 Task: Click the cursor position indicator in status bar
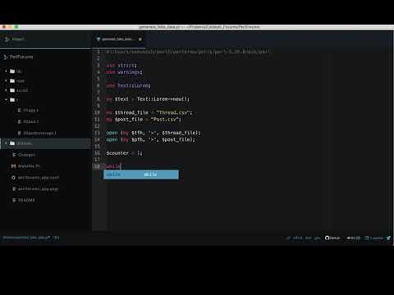[56, 238]
